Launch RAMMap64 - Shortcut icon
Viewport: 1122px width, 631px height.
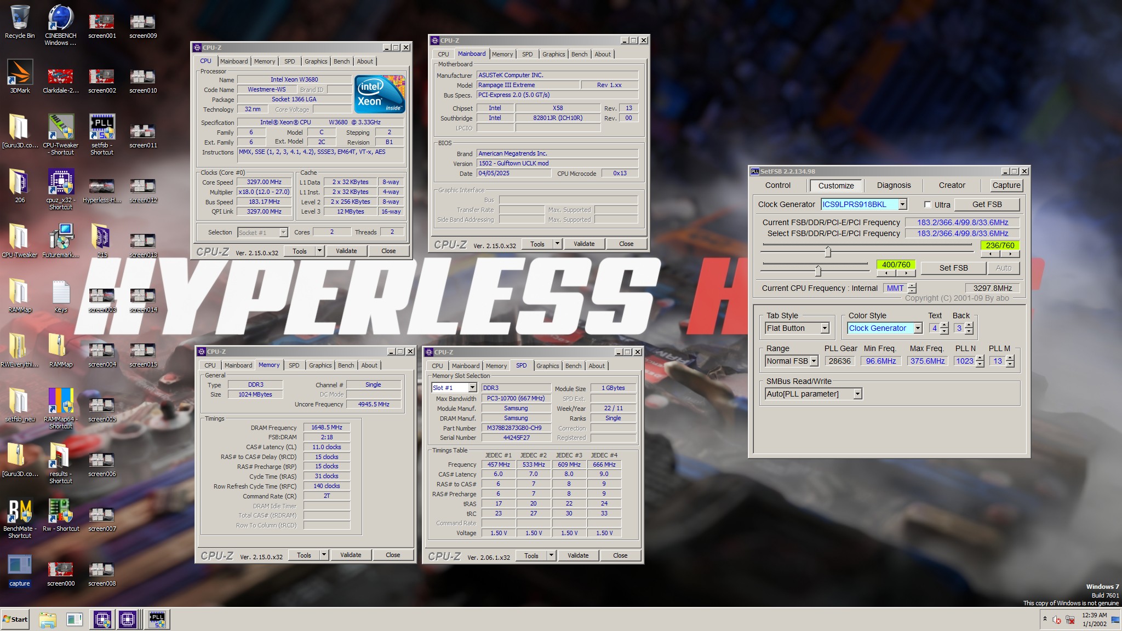(x=61, y=408)
